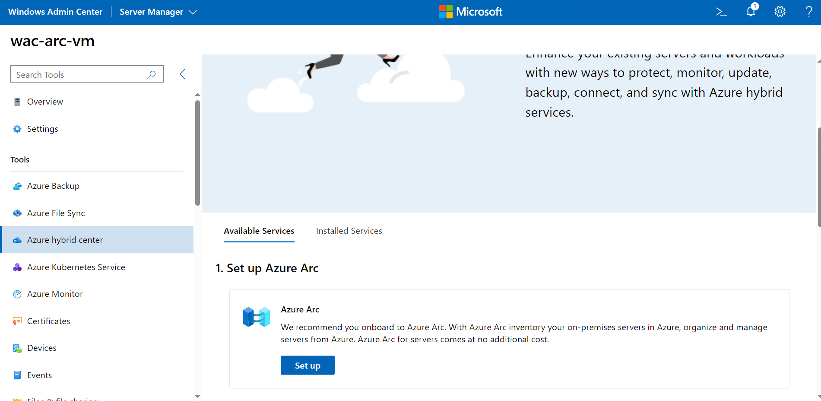The image size is (821, 401).
Task: Select Azure File Sync tool
Action: click(98, 213)
